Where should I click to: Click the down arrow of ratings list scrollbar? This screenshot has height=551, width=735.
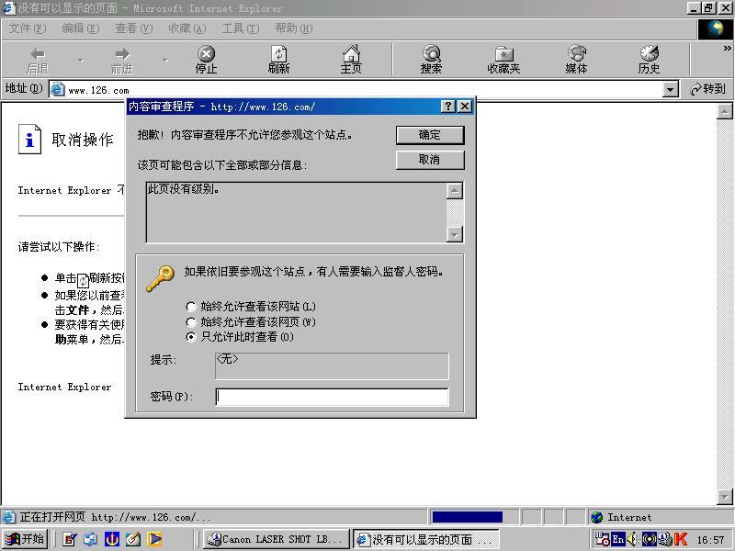(x=455, y=234)
